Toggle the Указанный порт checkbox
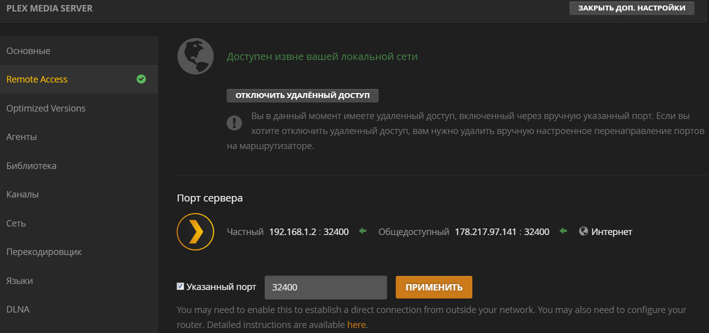 (181, 287)
